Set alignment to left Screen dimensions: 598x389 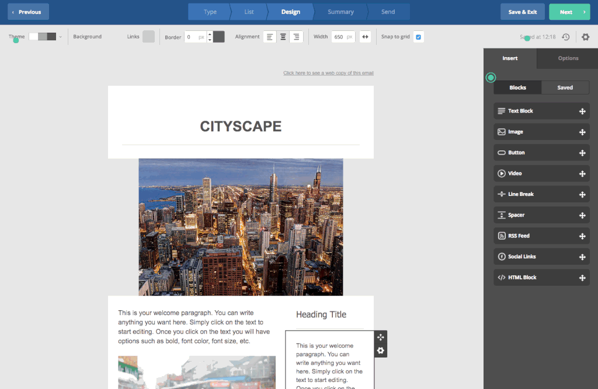pyautogui.click(x=269, y=37)
